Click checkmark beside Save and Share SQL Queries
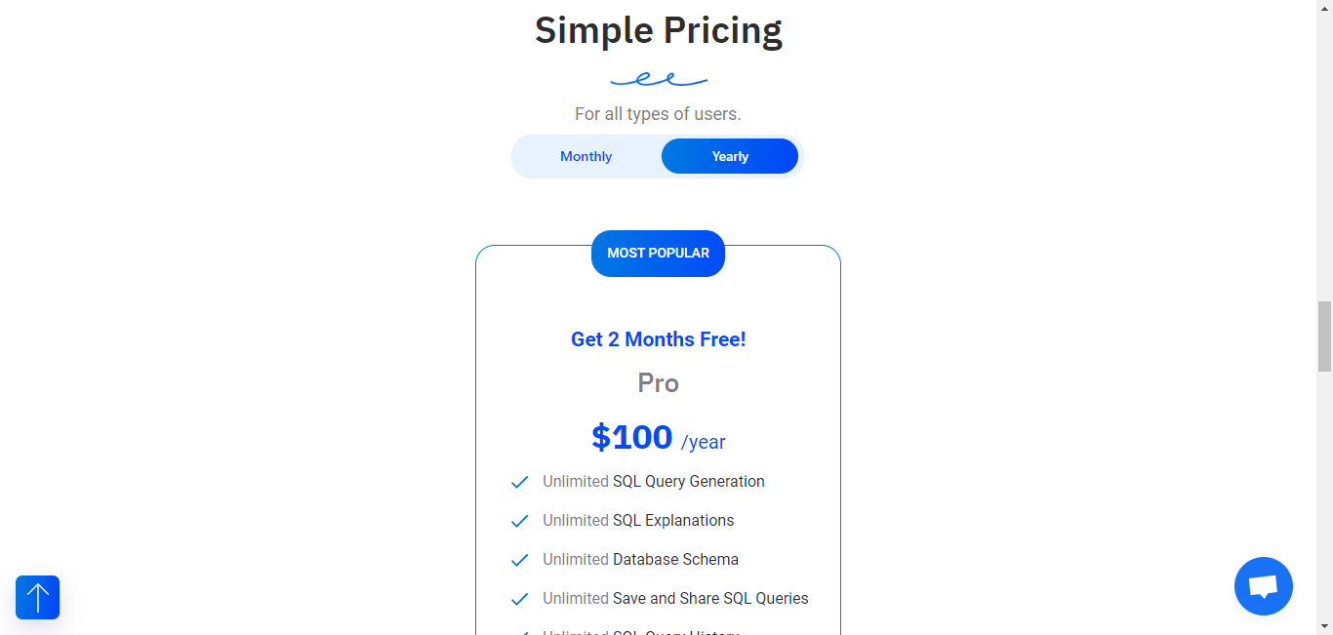Viewport: 1333px width, 635px height. pyautogui.click(x=520, y=599)
